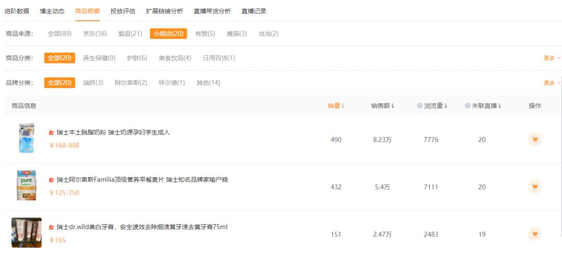The height and width of the screenshot is (257, 562).
Task: Click shop icon before dr.wild美白牙膏 title
Action: (x=52, y=227)
